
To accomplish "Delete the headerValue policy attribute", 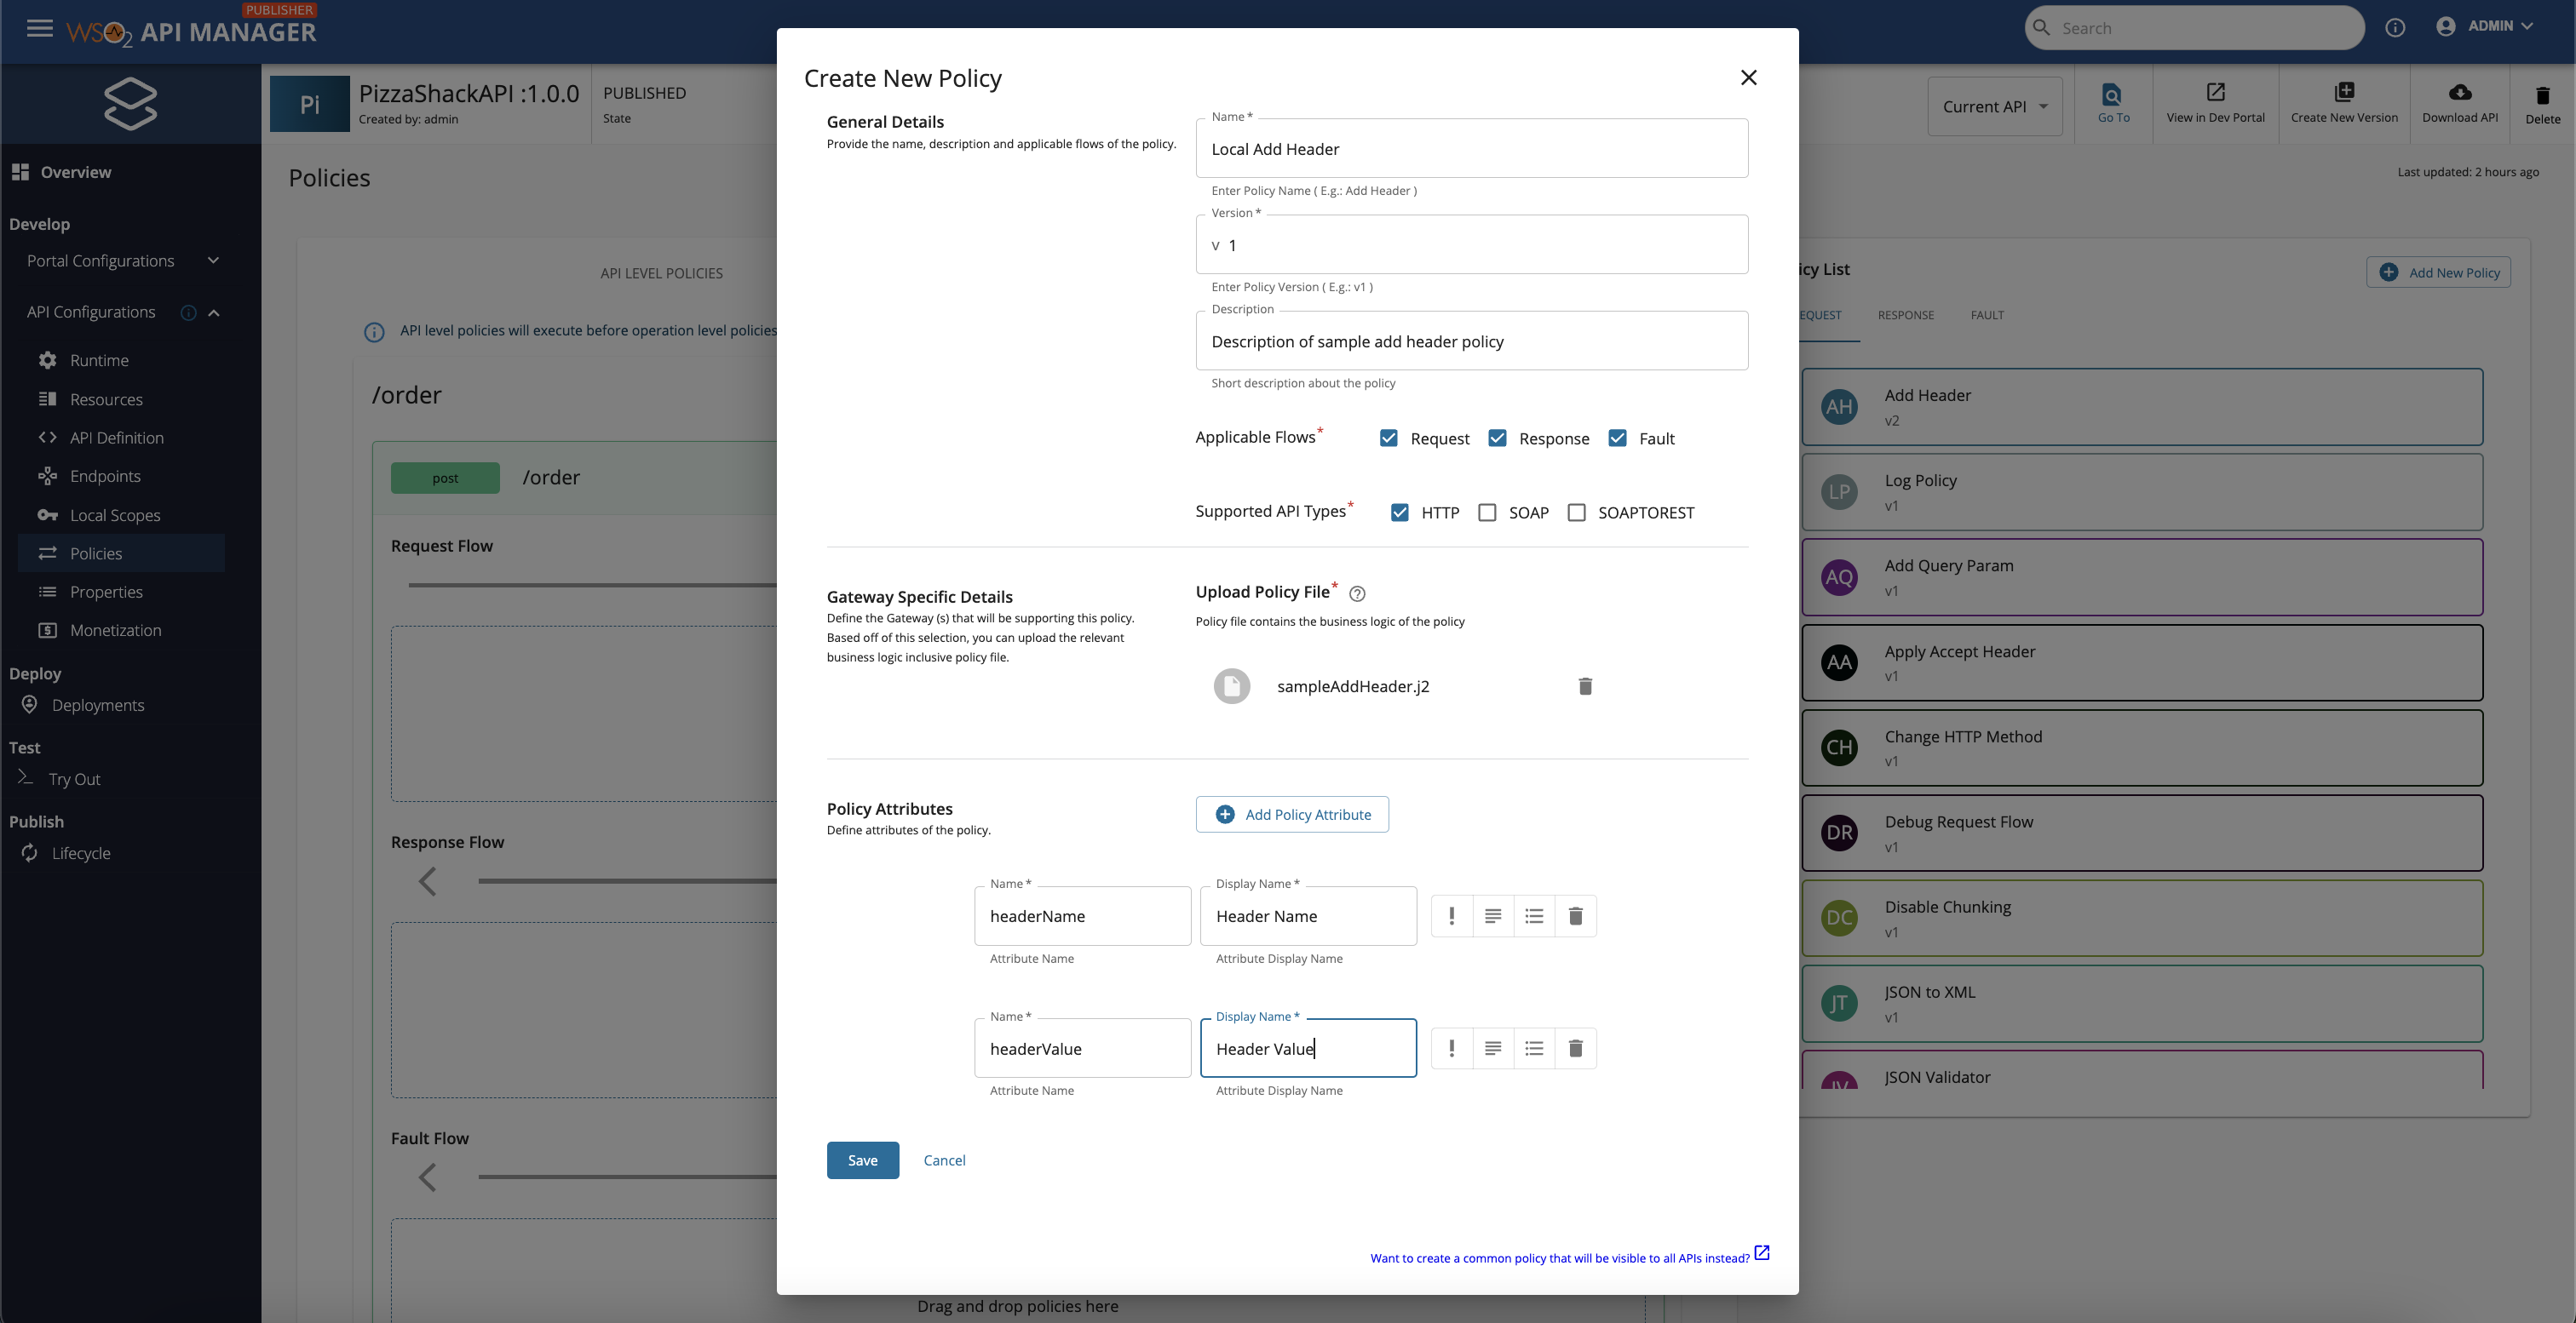I will tap(1576, 1048).
